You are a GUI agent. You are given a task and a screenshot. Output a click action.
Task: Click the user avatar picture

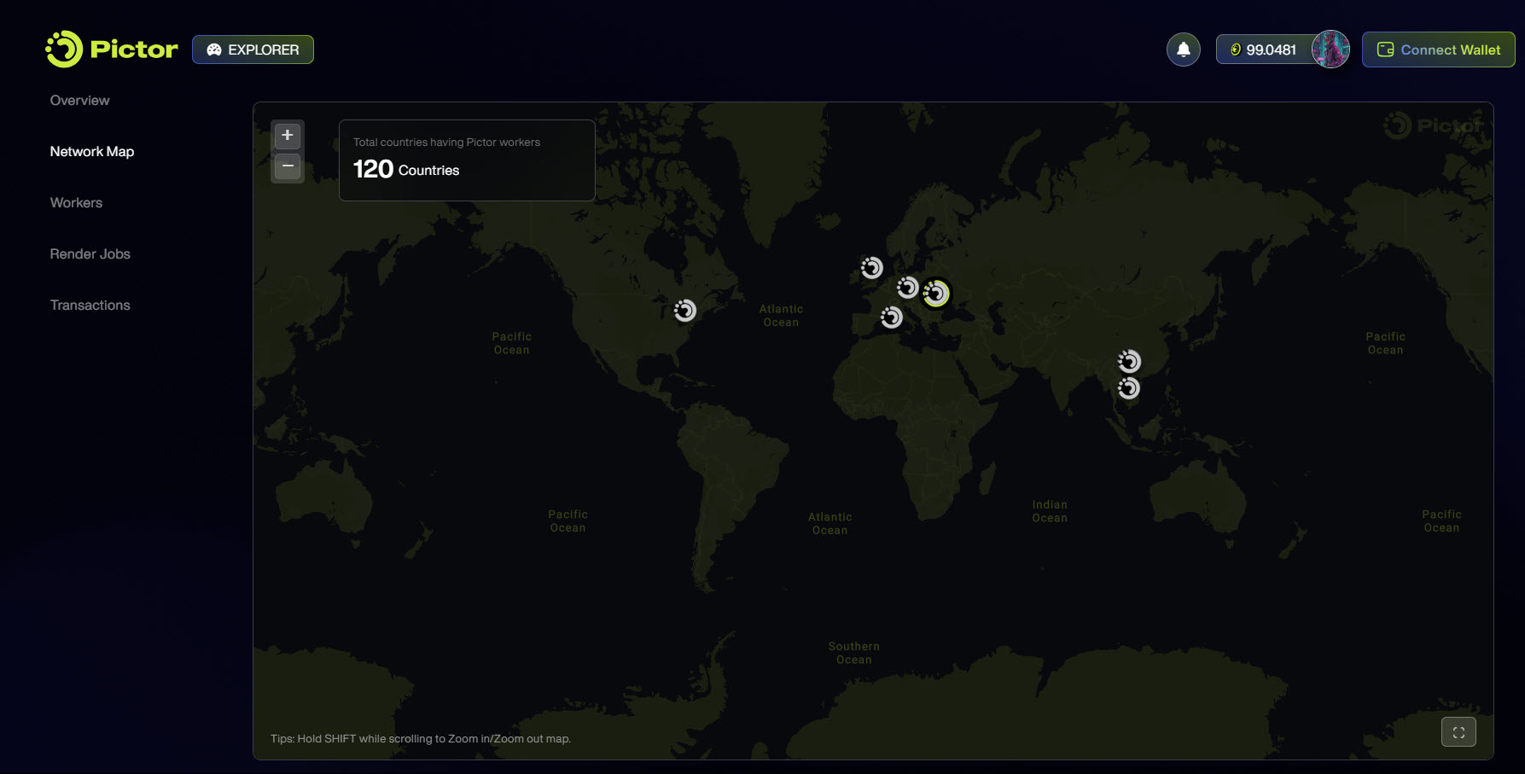click(x=1330, y=49)
